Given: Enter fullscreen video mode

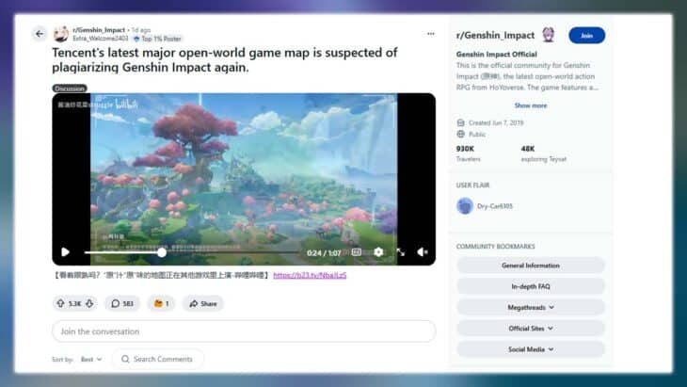Looking at the screenshot, I should [401, 252].
